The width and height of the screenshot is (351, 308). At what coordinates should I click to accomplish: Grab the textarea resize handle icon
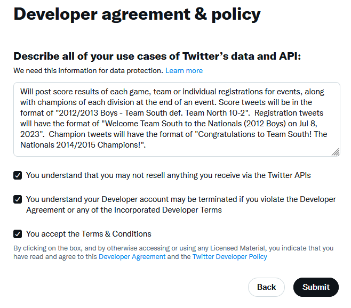click(336, 152)
